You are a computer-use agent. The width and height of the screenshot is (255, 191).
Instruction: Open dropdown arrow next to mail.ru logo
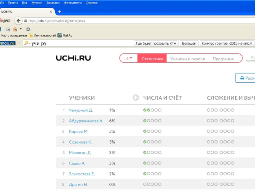19,43
